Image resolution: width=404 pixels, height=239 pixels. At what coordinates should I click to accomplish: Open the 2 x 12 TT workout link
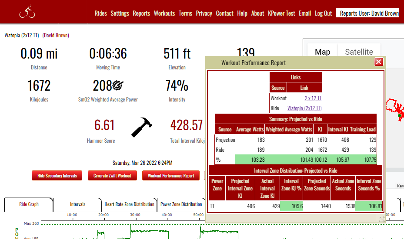tap(313, 98)
